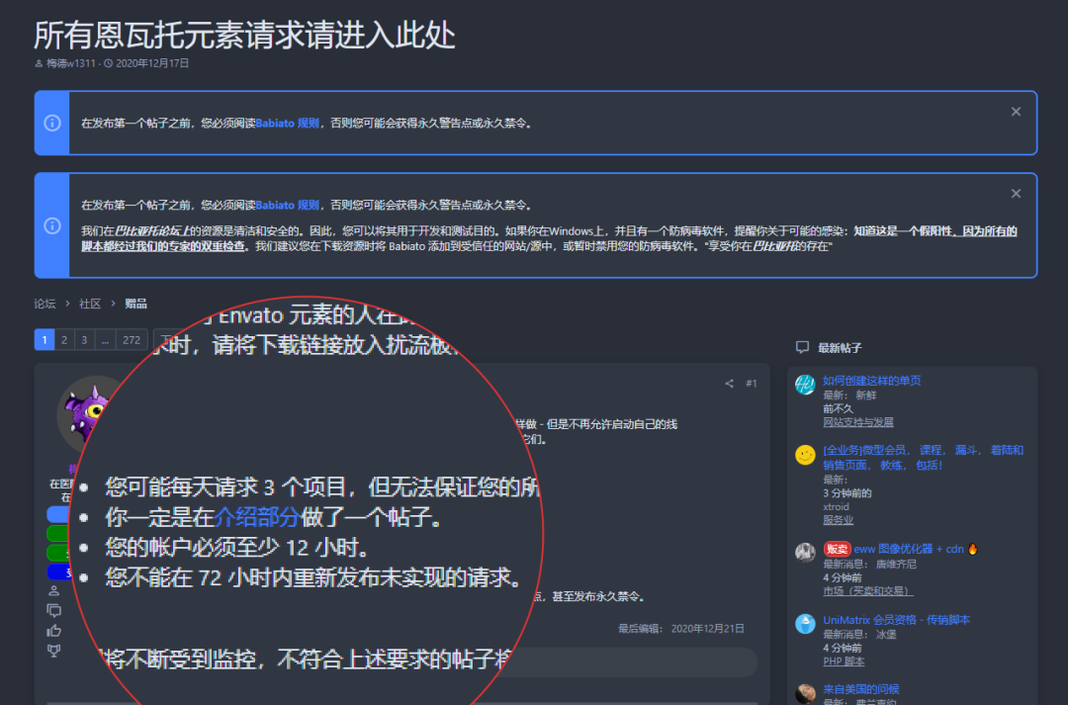1068x705 pixels.
Task: Click the yellow smiley avatar in sidebar
Action: click(805, 455)
